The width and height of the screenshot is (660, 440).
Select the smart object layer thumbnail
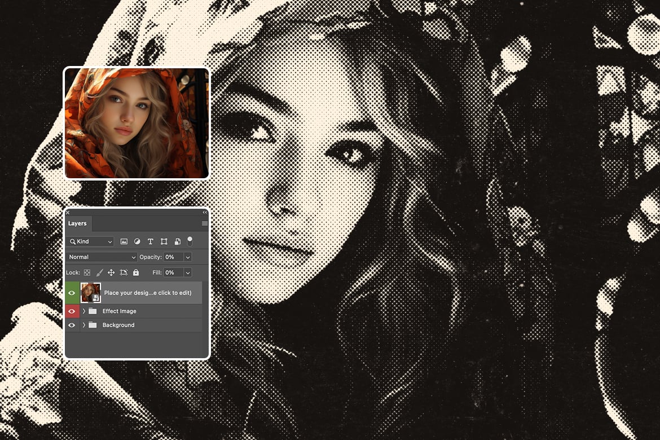90,293
